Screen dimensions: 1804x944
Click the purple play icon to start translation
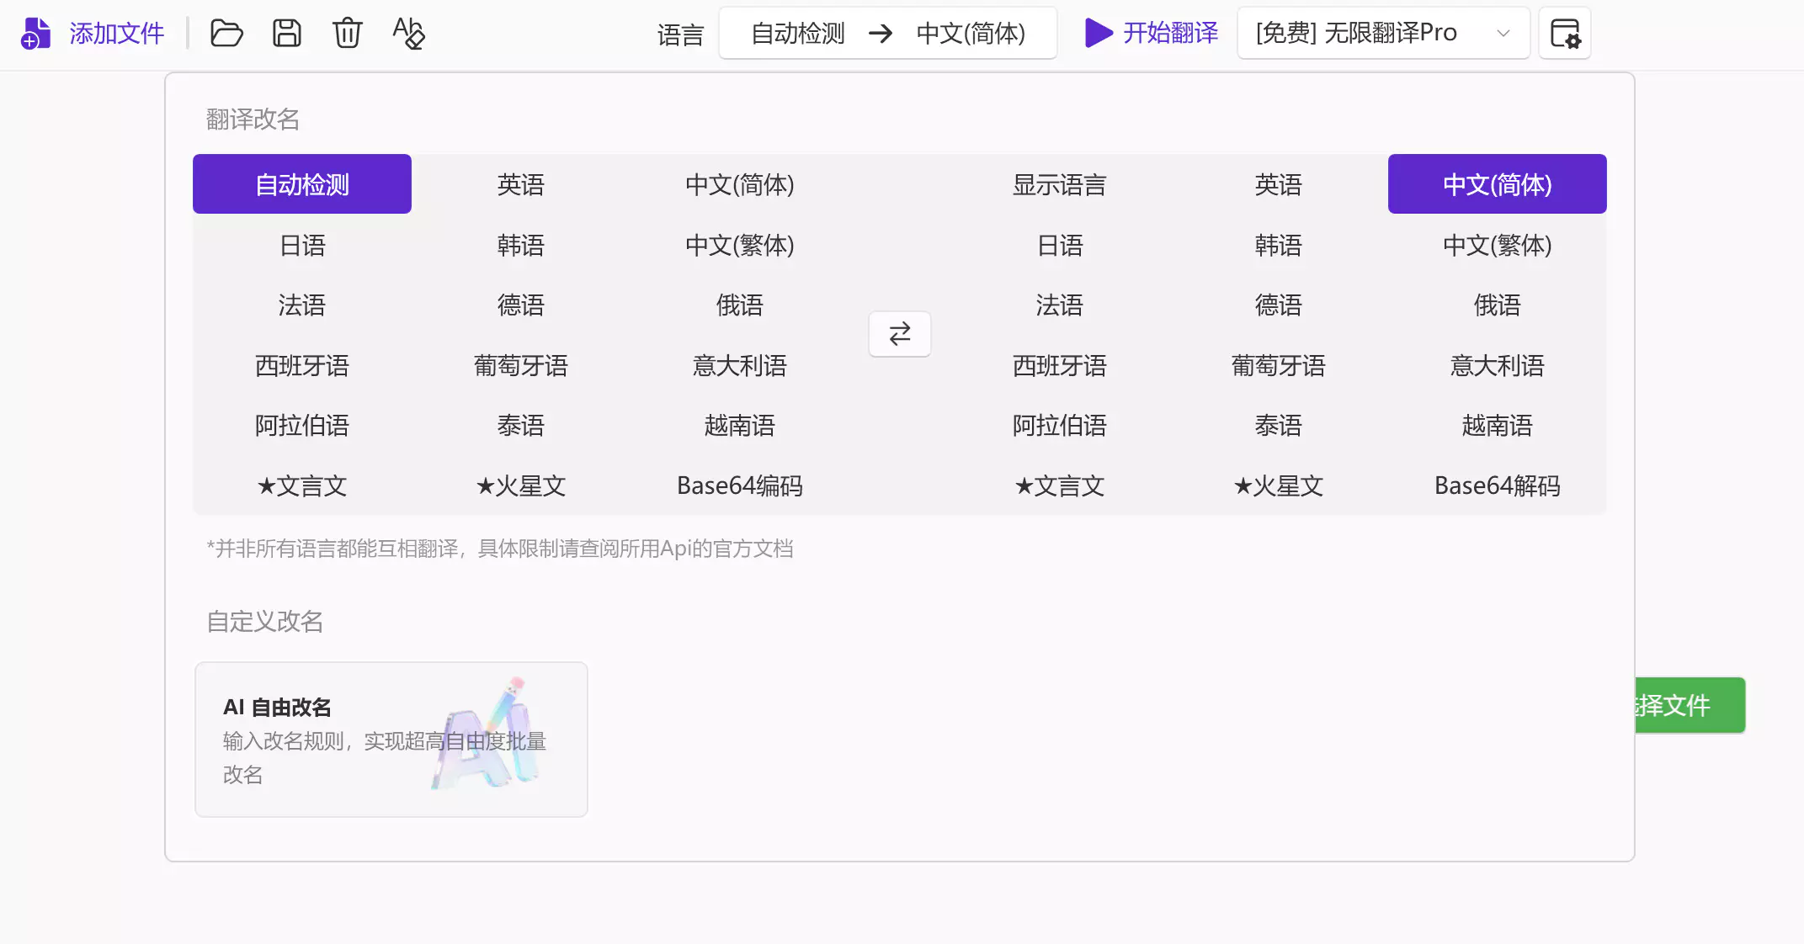[1098, 33]
